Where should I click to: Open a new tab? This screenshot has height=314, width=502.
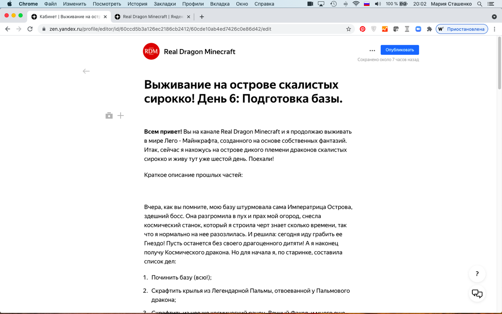pyautogui.click(x=202, y=17)
